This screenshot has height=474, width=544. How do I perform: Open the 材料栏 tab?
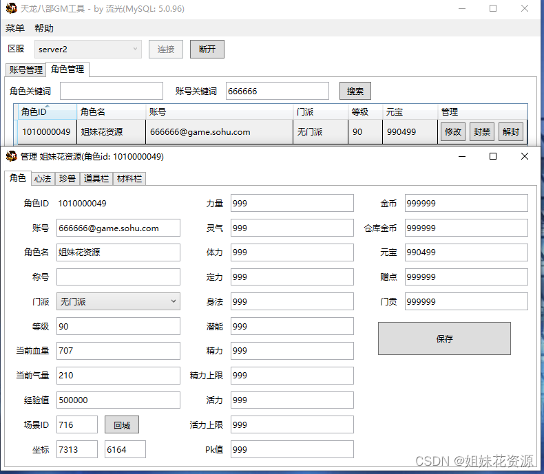pos(129,178)
